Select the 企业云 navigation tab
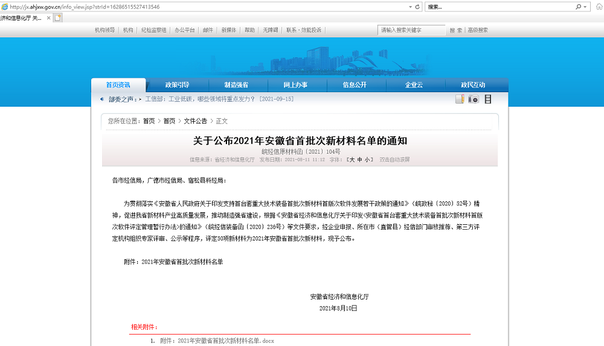Screen dimensions: 604x346 coord(414,85)
